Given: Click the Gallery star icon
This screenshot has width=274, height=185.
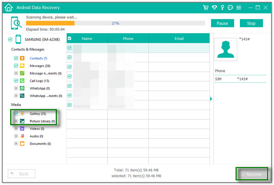Looking at the screenshot, I should pyautogui.click(x=22, y=114).
